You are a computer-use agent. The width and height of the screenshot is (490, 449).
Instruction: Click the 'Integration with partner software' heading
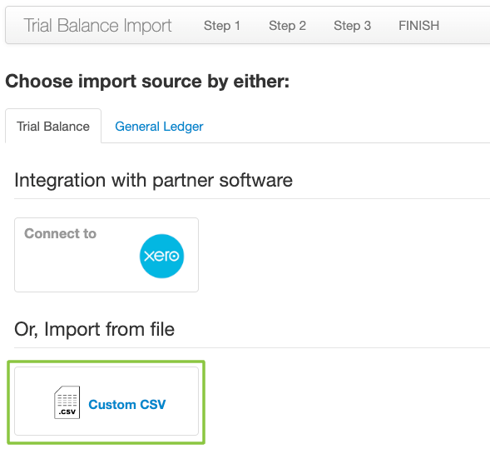pyautogui.click(x=153, y=180)
